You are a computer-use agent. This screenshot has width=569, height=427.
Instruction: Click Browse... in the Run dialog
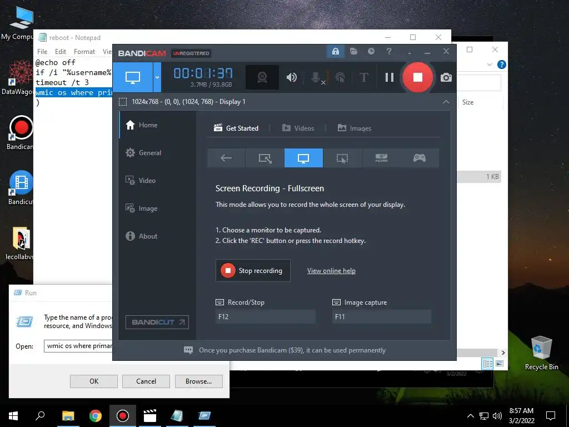198,381
